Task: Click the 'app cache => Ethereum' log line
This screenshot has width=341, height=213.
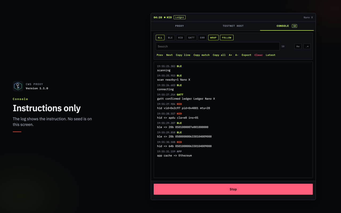Action: [x=174, y=155]
